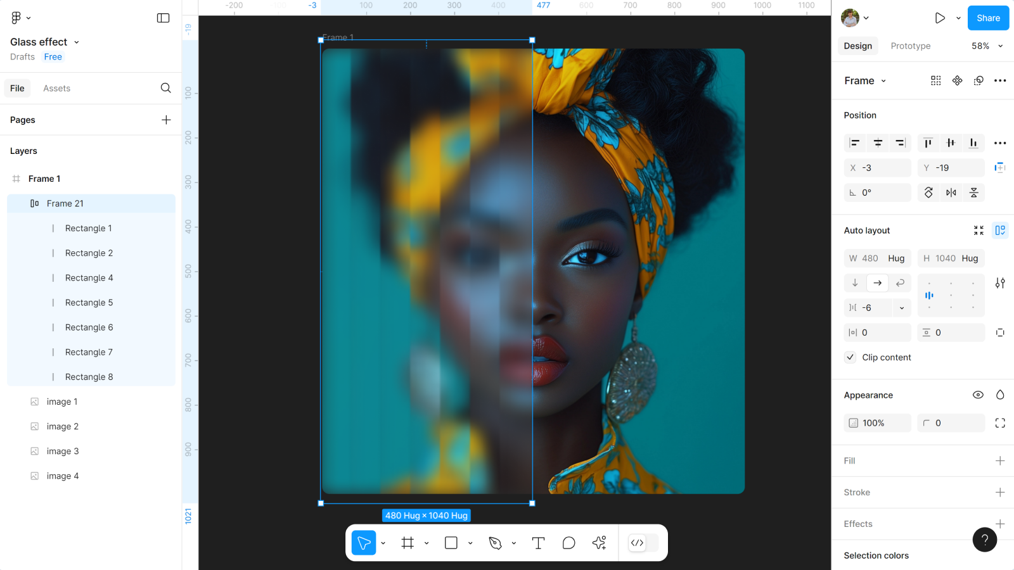The height and width of the screenshot is (570, 1014).
Task: Click the opacity 100% input field
Action: pos(877,423)
